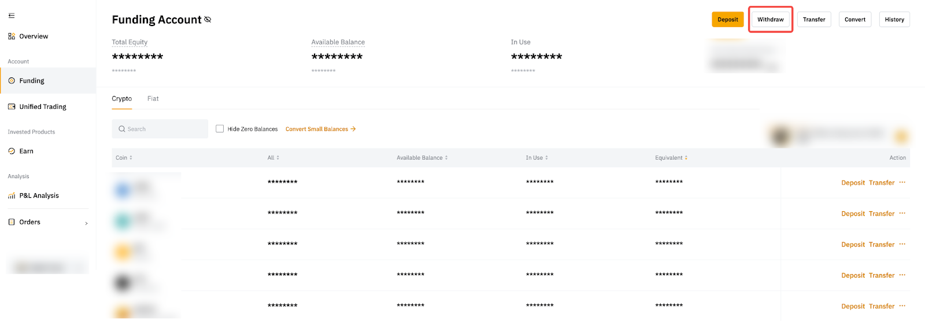Sort by Coin column
The image size is (925, 321).
tap(124, 158)
